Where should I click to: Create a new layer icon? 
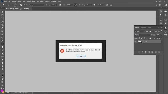[156, 52]
